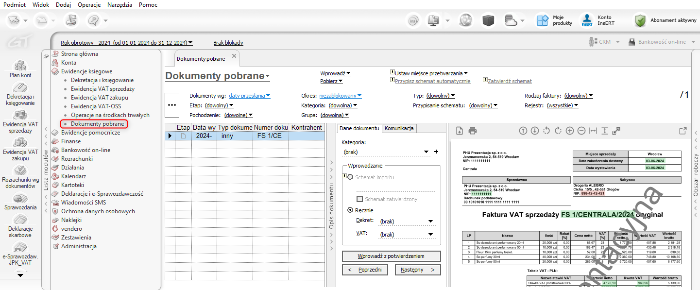Tick the Schemat zatwierdzony checkbox
Viewport: 700px width, 290px height.
pos(360,199)
